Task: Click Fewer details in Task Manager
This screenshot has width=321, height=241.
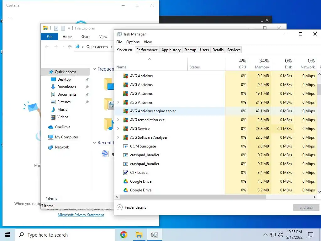Action: (131, 207)
